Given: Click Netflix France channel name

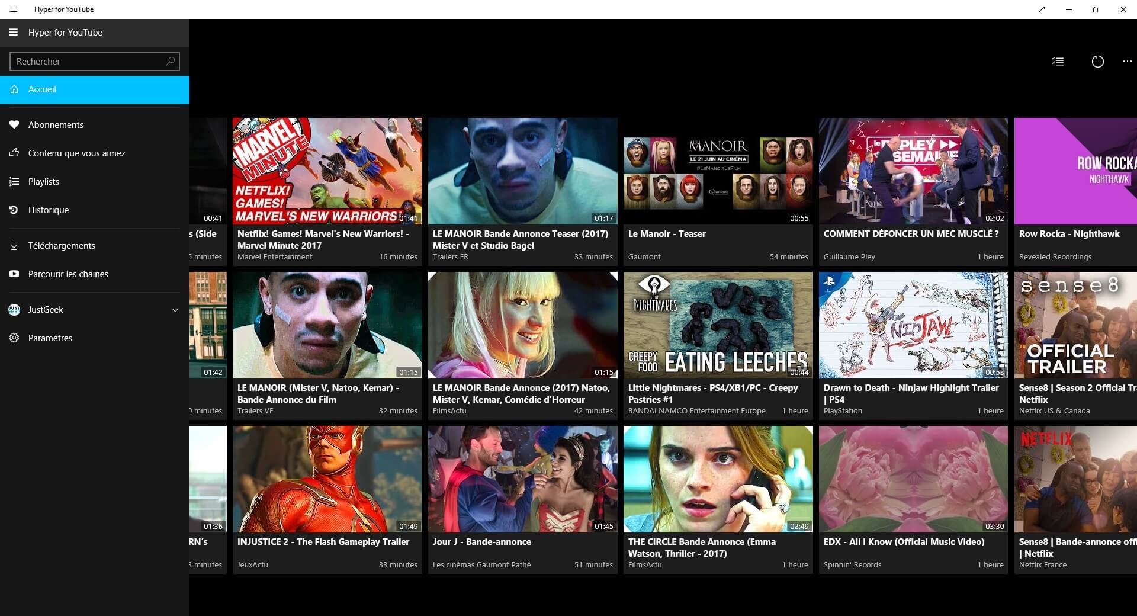Looking at the screenshot, I should pyautogui.click(x=1043, y=565).
